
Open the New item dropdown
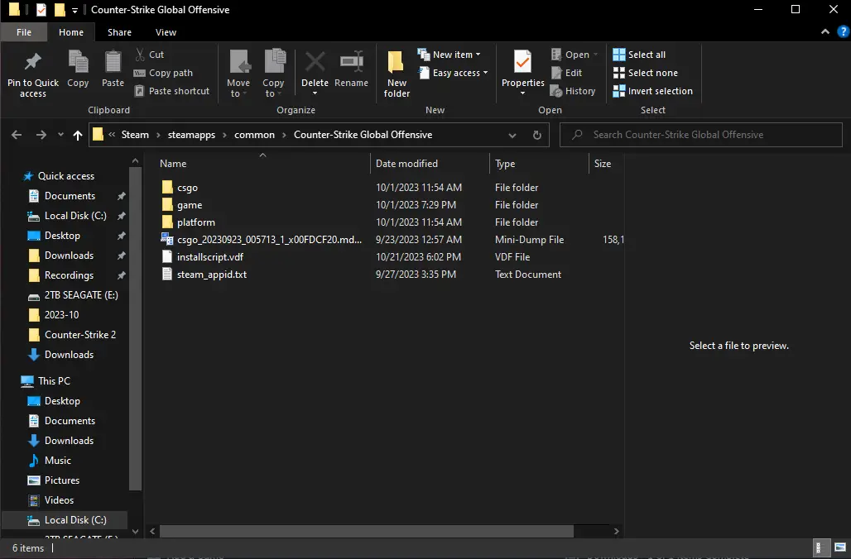(449, 55)
